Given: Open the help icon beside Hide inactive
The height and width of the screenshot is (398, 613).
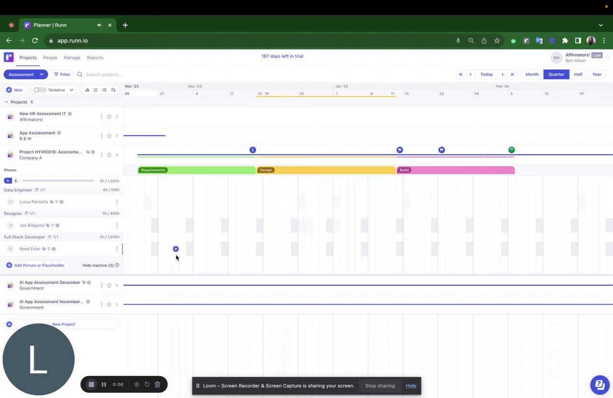Looking at the screenshot, I should click(x=117, y=265).
